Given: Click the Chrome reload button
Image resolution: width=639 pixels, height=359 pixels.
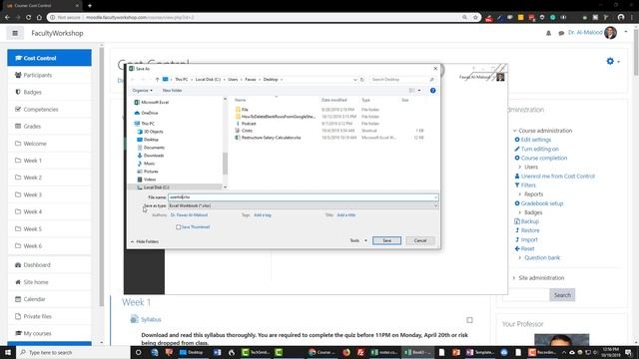Looking at the screenshot, I should point(29,17).
